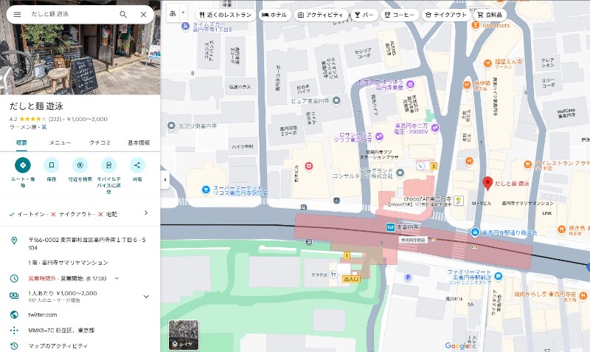Filter by nearby restaurants chip

224,15
